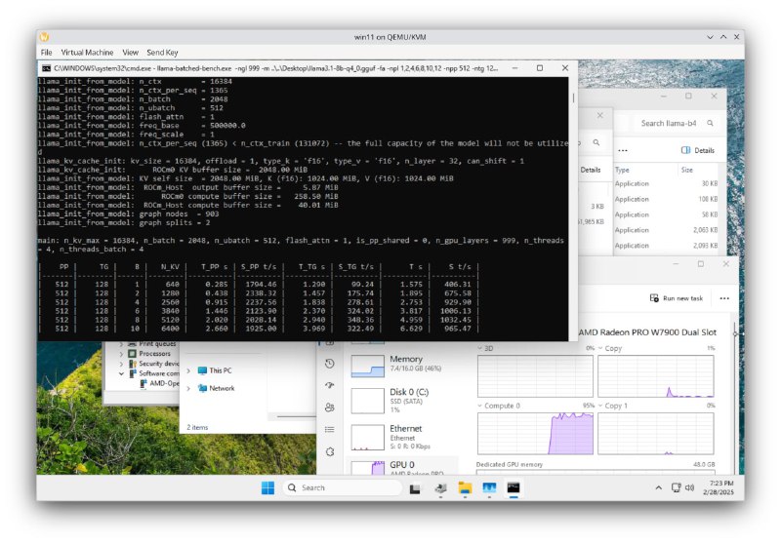This screenshot has height=544, width=781.
Task: Open Task Manager taskbar icon
Action: click(x=489, y=488)
